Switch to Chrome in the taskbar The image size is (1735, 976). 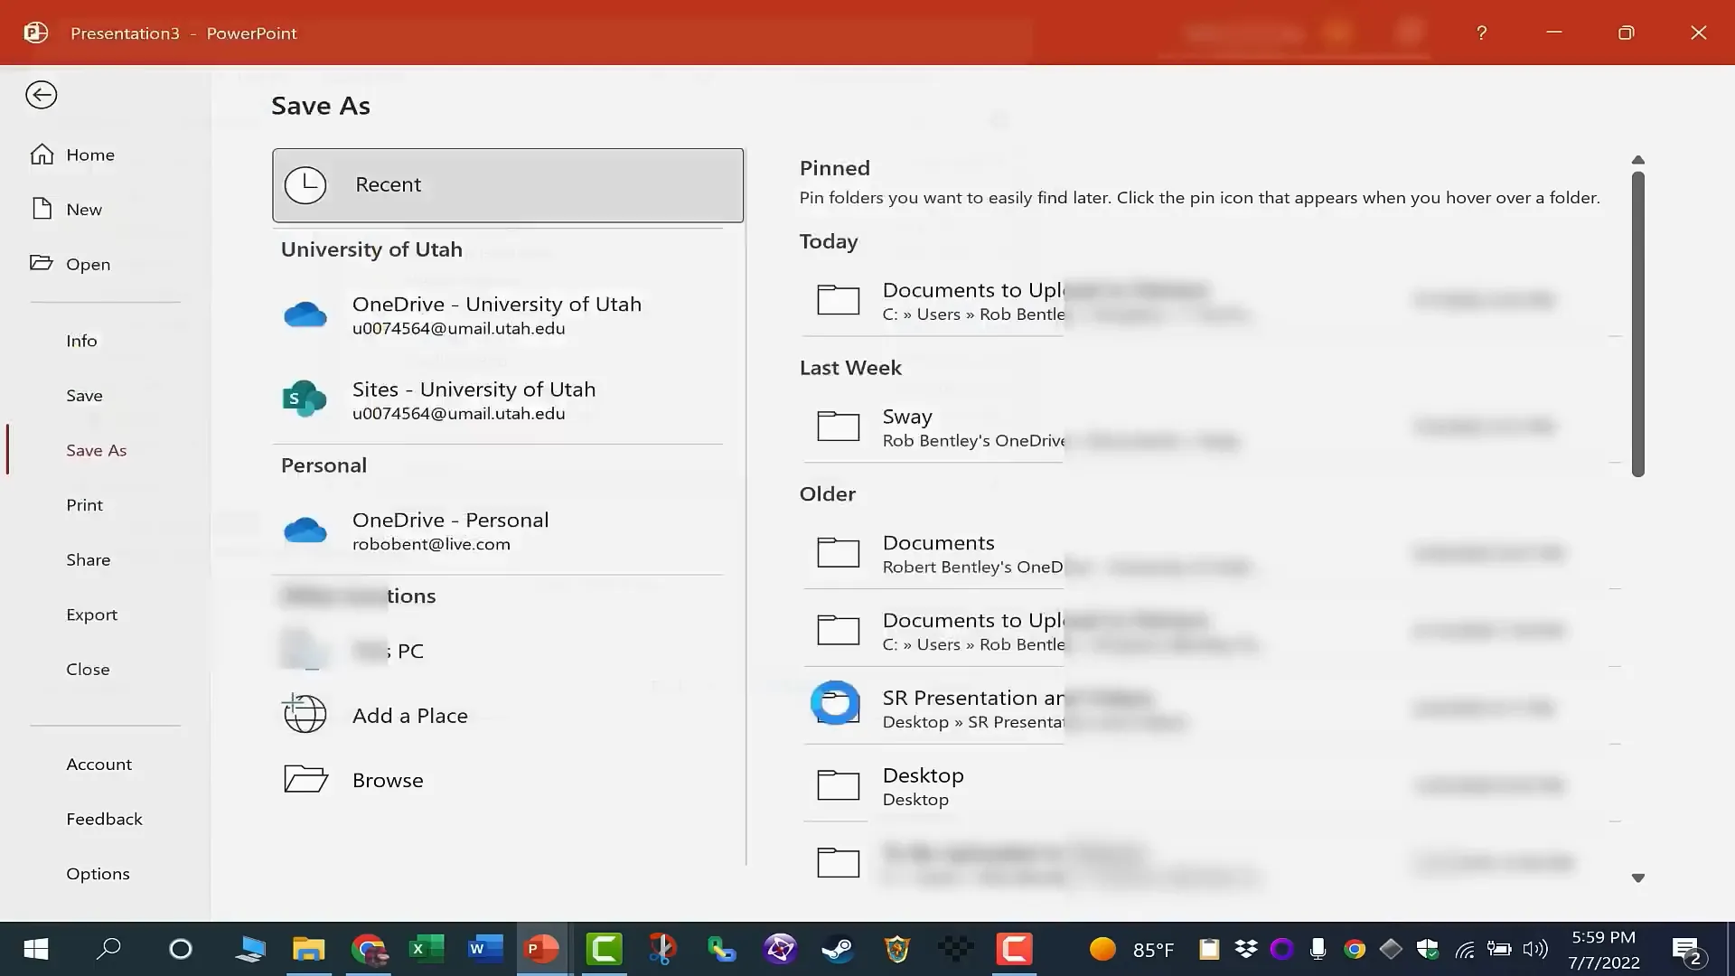tap(369, 949)
